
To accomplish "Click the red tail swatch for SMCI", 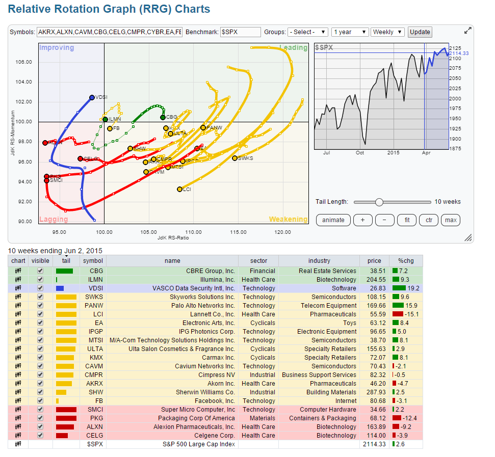I will pos(66,410).
